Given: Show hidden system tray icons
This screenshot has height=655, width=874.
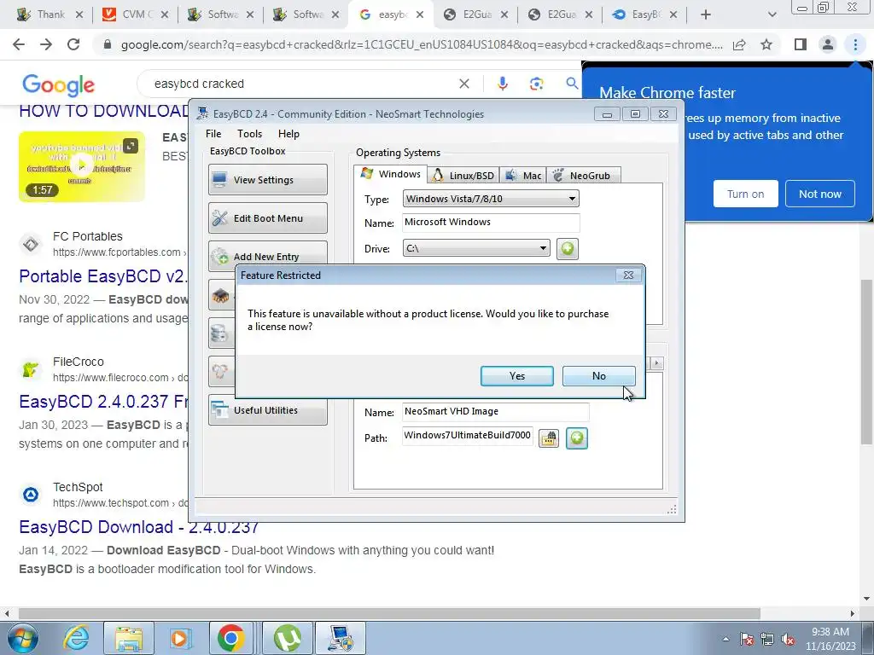Looking at the screenshot, I should 725,639.
